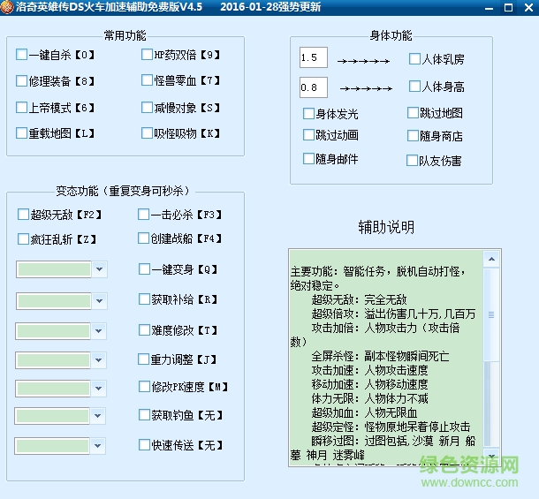Viewport: 539px width, 499px height.
Task: Click the 体力无限：人物体力不减 line
Action: [370, 398]
